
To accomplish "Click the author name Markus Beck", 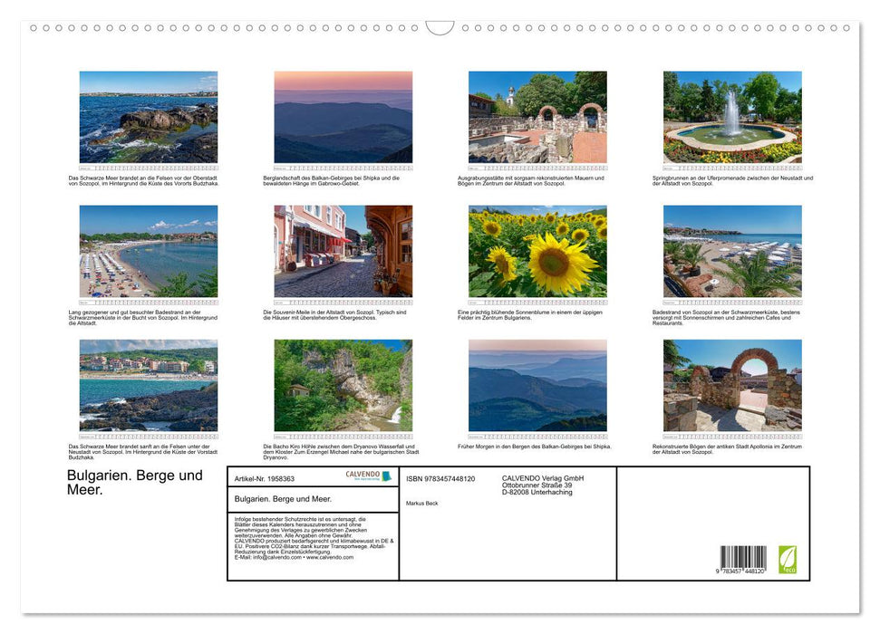I will (421, 504).
